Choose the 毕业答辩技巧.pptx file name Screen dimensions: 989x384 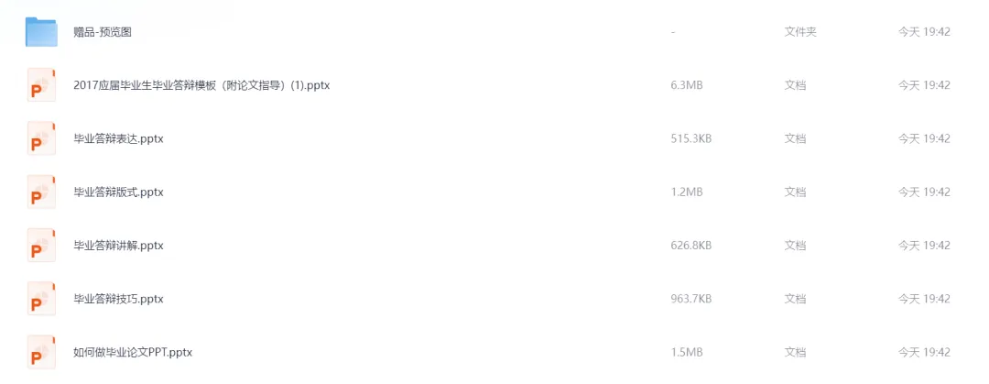tap(118, 299)
